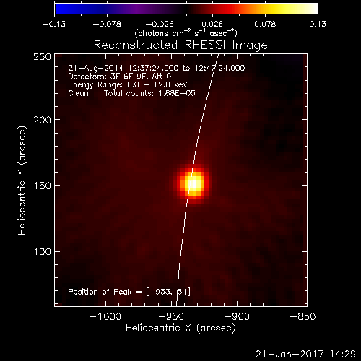Click the blue end of the colorbar
The height and width of the screenshot is (361, 361).
(x=60, y=9)
